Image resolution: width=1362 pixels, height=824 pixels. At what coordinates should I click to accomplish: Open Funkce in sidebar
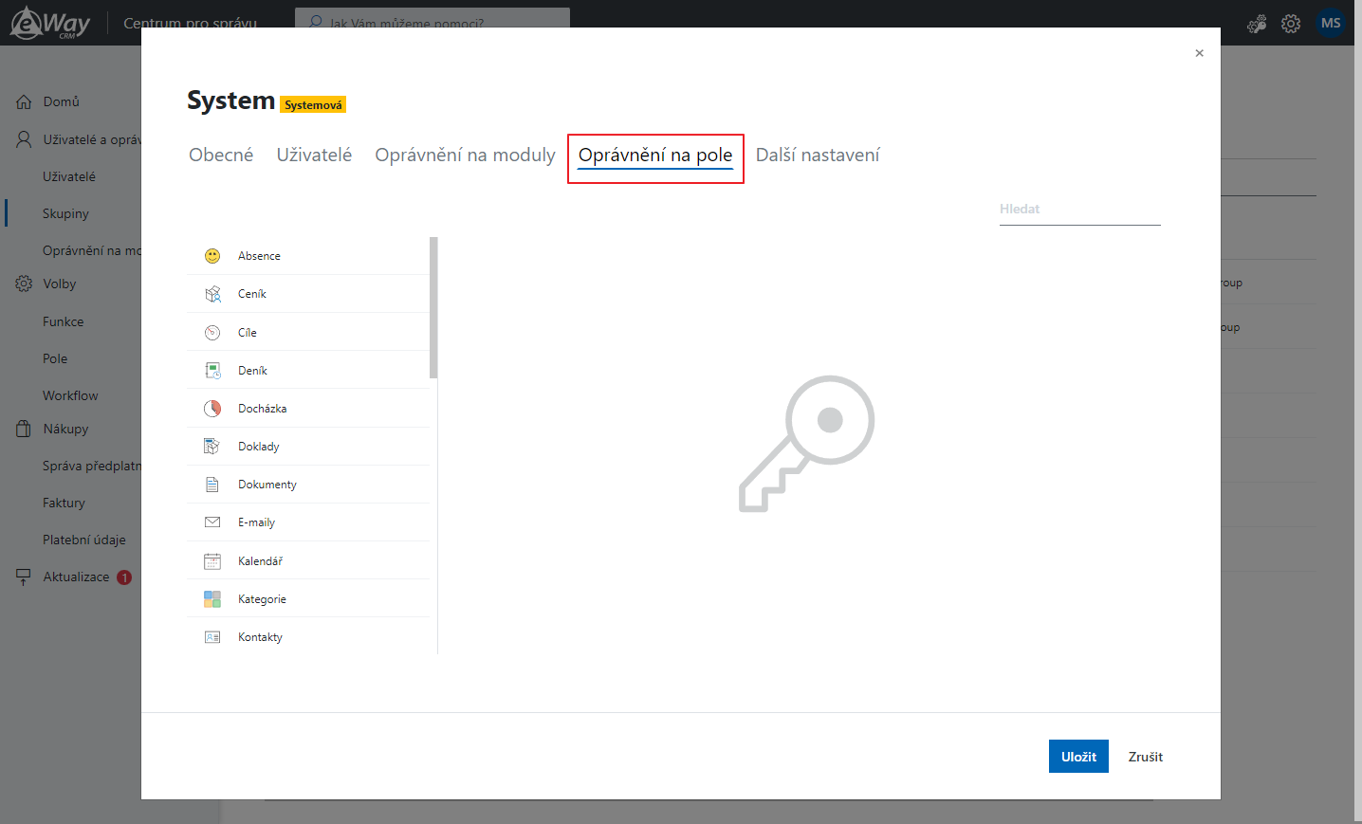[x=63, y=321]
